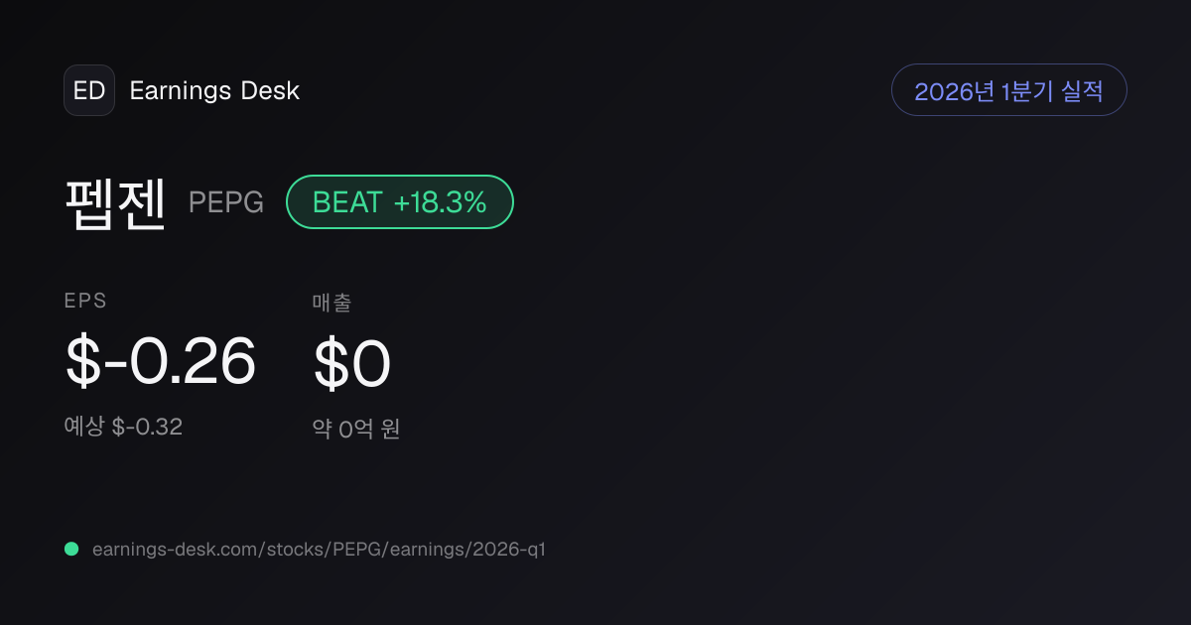Image resolution: width=1191 pixels, height=625 pixels.
Task: Select the $0 revenue value
Action: tap(352, 363)
